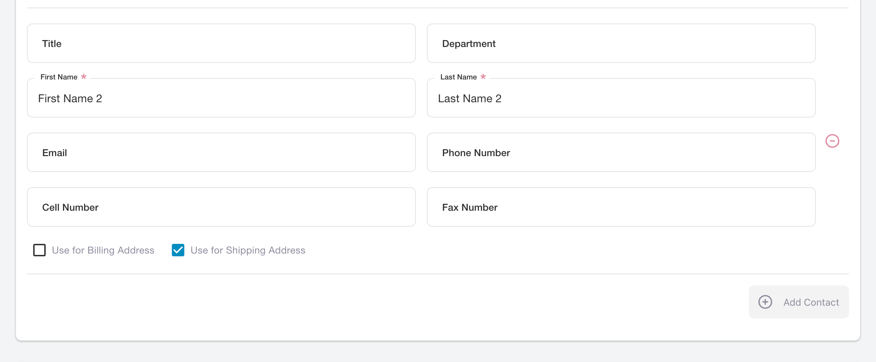876x362 pixels.
Task: Click the asterisk beside Last Name label
Action: (483, 77)
